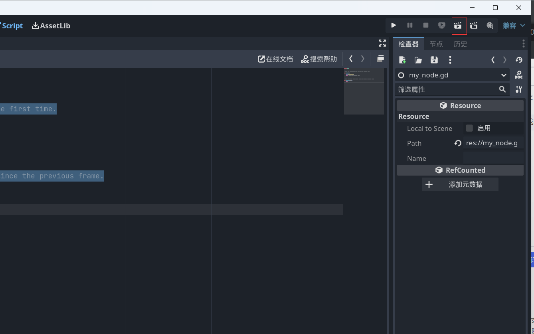Enable the Local to Scene checkbox
This screenshot has width=534, height=334.
469,128
